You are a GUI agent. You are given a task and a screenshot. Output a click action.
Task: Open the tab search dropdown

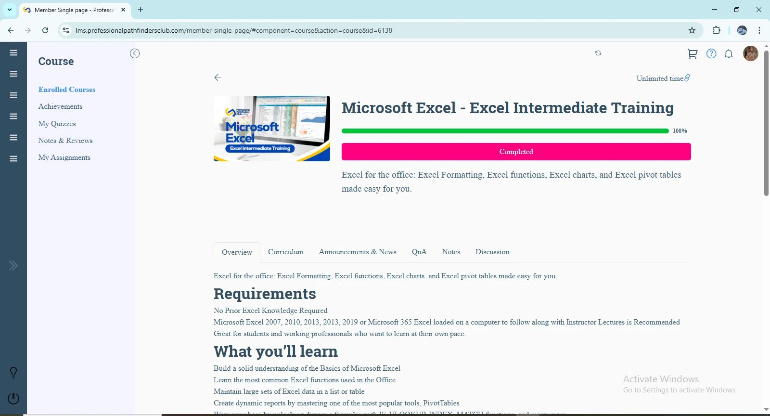(10, 10)
